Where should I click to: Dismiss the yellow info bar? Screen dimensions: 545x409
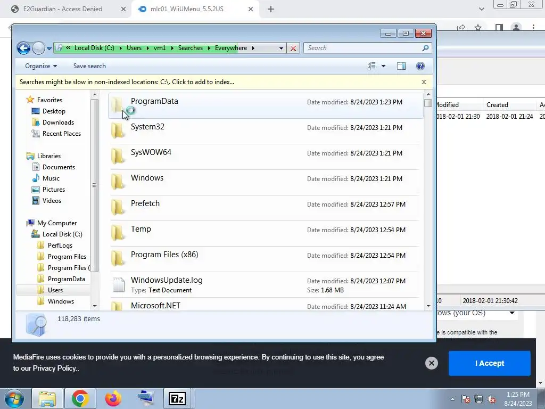(x=424, y=82)
